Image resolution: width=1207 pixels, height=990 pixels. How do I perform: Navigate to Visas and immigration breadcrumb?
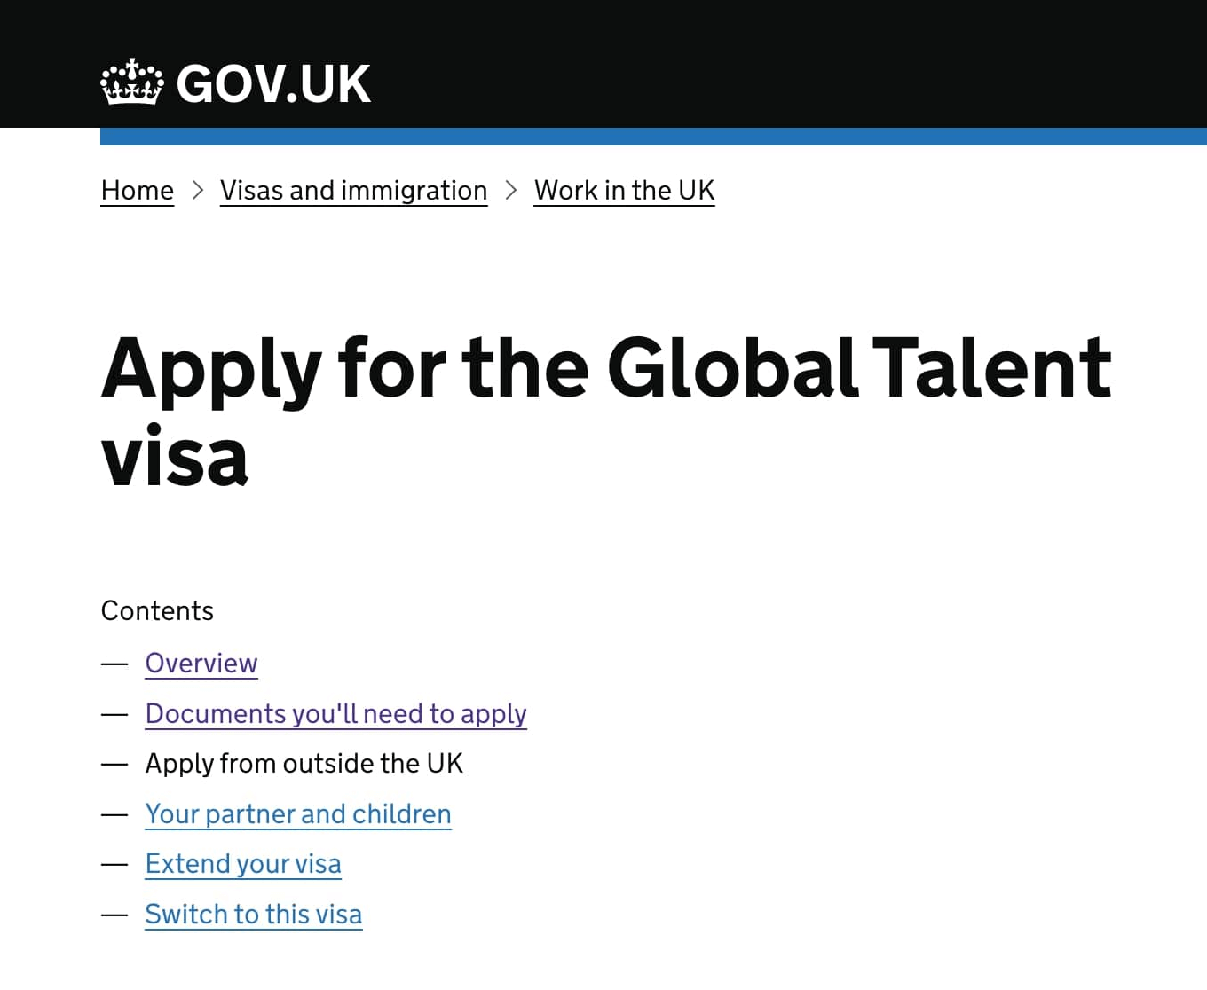[352, 190]
